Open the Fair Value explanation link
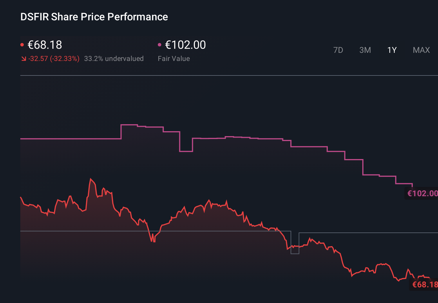This screenshot has width=438, height=303. pos(174,58)
